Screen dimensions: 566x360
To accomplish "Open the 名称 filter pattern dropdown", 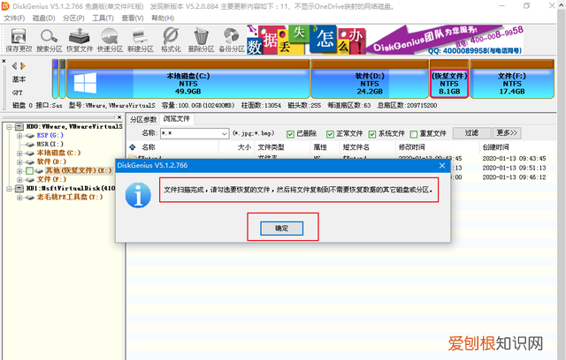I will 224,133.
